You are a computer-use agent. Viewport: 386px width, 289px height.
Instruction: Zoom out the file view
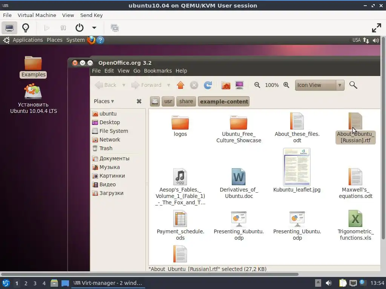257,85
